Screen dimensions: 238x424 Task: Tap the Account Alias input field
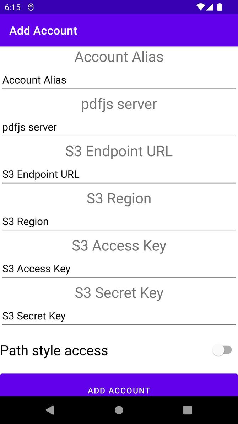(119, 80)
